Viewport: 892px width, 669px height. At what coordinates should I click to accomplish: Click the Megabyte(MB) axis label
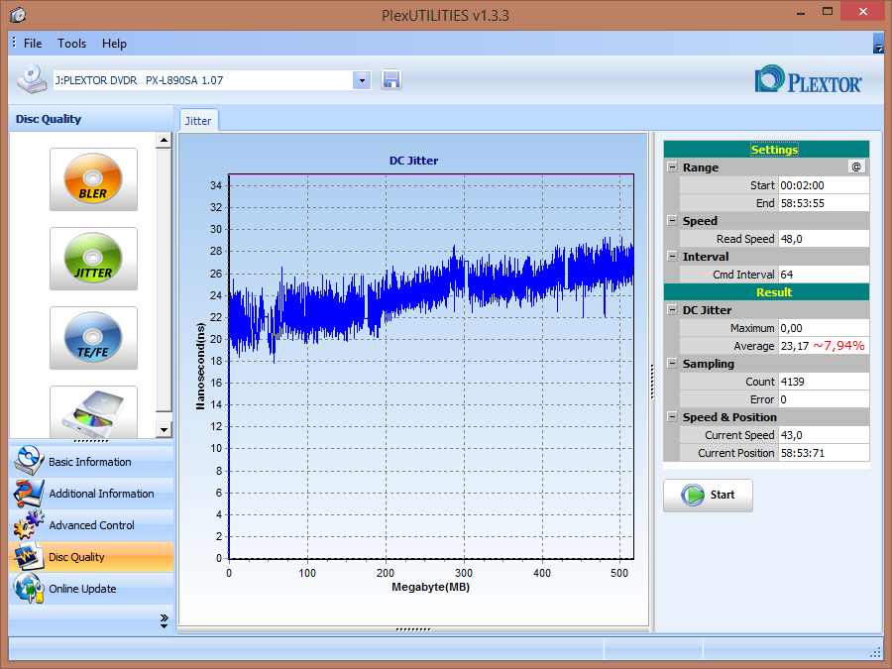431,587
